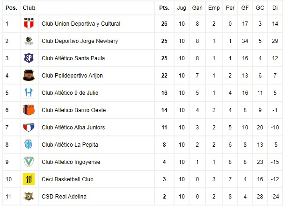Click the orange Barrio Oeste shield
The width and height of the screenshot is (285, 206).
pyautogui.click(x=29, y=110)
